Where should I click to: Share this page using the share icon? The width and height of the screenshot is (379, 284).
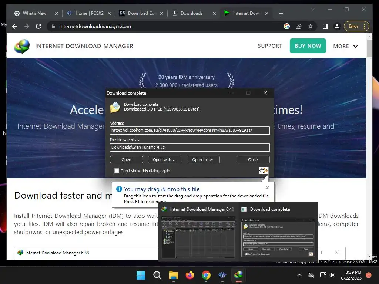pos(299,26)
